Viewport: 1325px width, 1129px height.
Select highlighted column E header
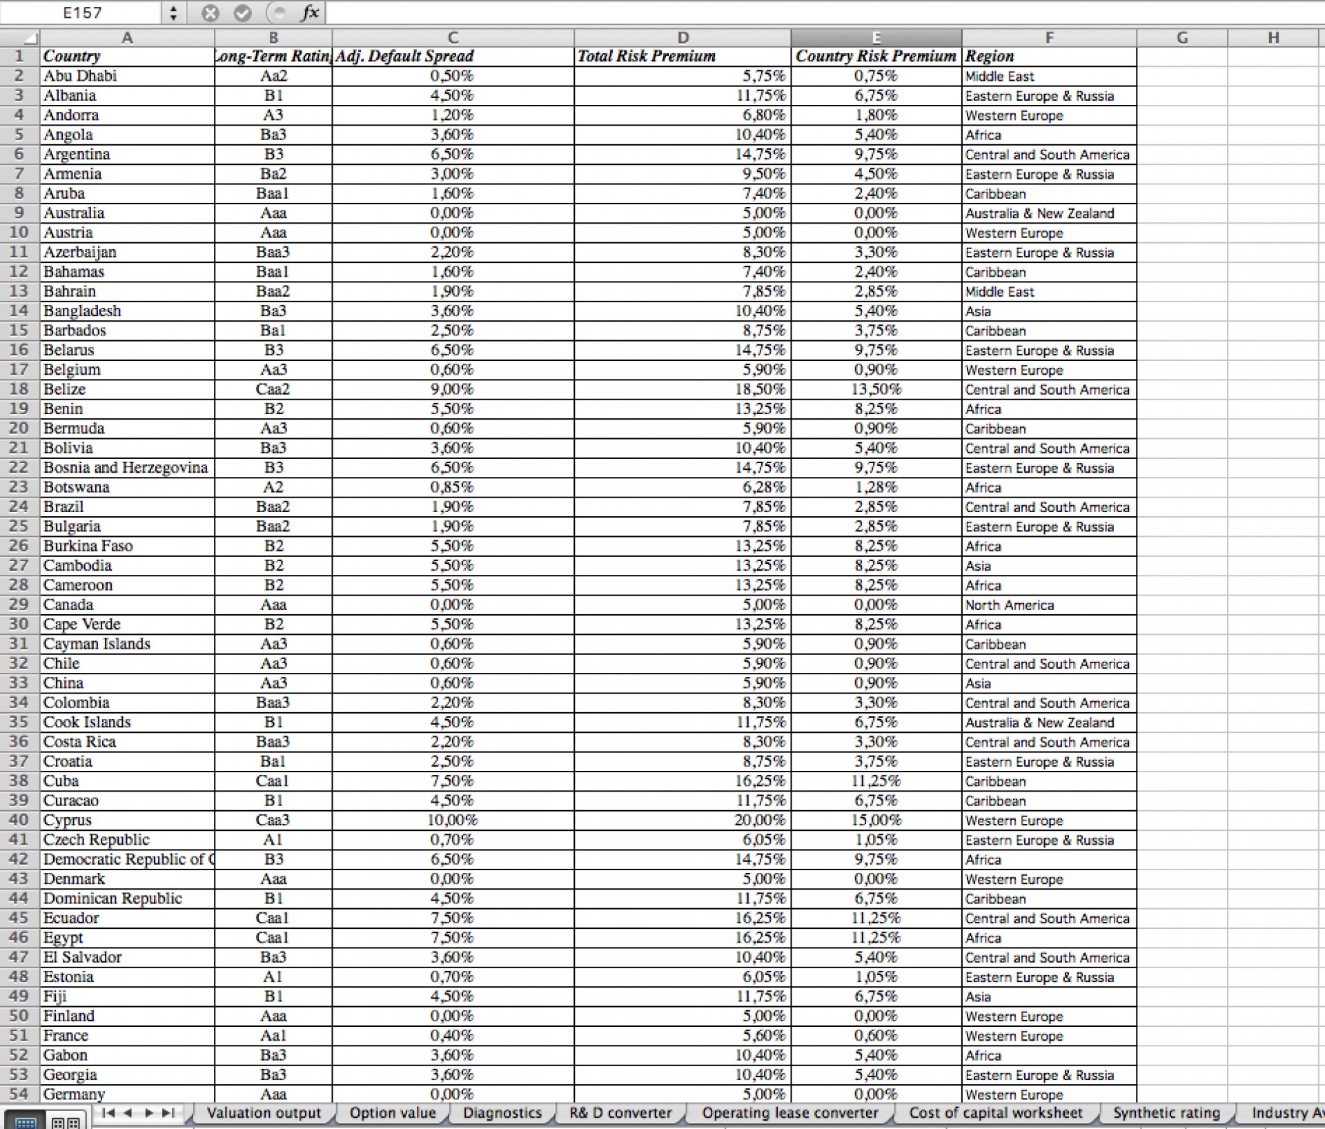click(x=876, y=38)
